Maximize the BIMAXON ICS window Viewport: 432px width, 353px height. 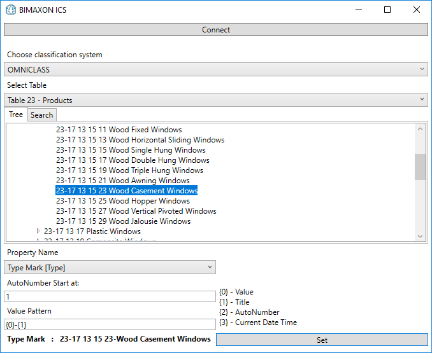click(x=387, y=10)
